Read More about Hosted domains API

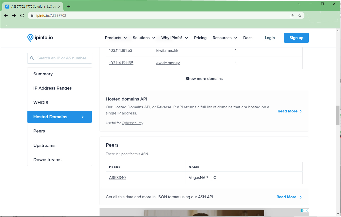[290, 111]
